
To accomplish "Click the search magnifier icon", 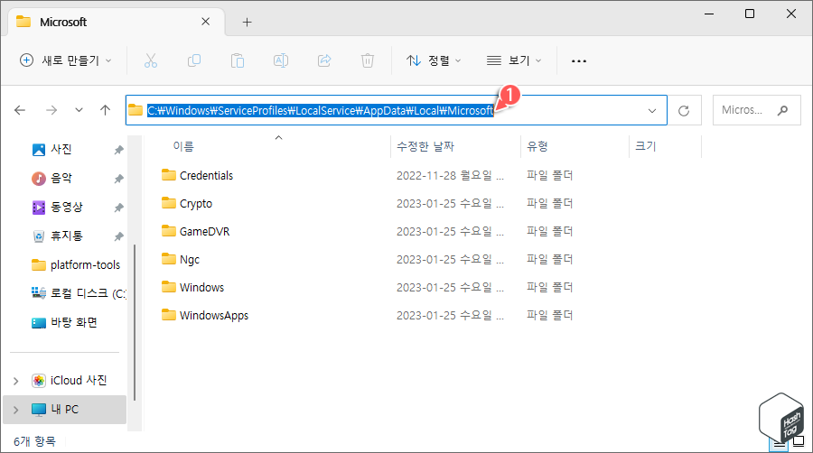I will [x=783, y=110].
